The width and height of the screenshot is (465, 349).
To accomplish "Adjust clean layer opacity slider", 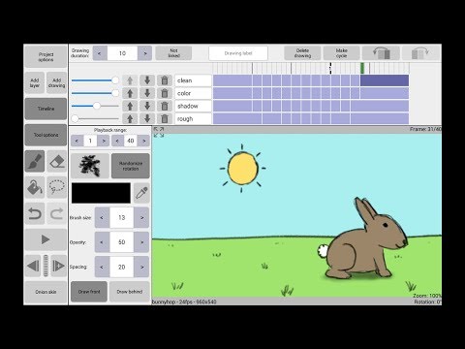I will (x=95, y=80).
